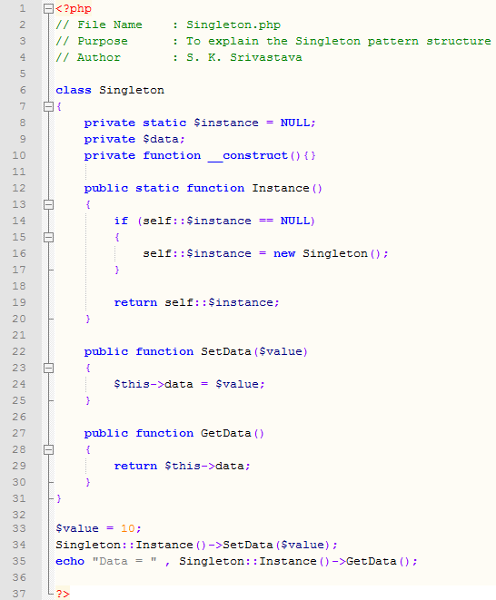Click '$this->data = $value;' assignment
This screenshot has width=496, height=600.
pos(189,384)
